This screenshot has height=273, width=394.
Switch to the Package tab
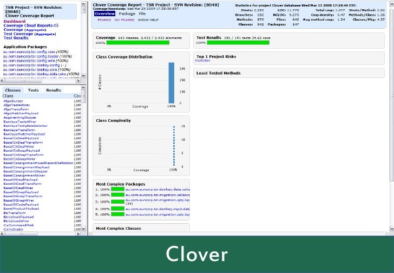tap(127, 14)
